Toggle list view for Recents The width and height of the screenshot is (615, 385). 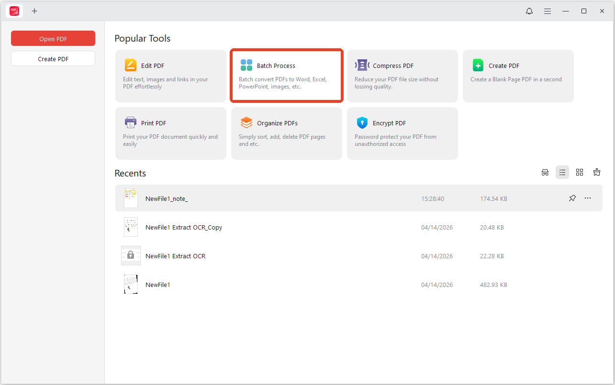click(562, 172)
